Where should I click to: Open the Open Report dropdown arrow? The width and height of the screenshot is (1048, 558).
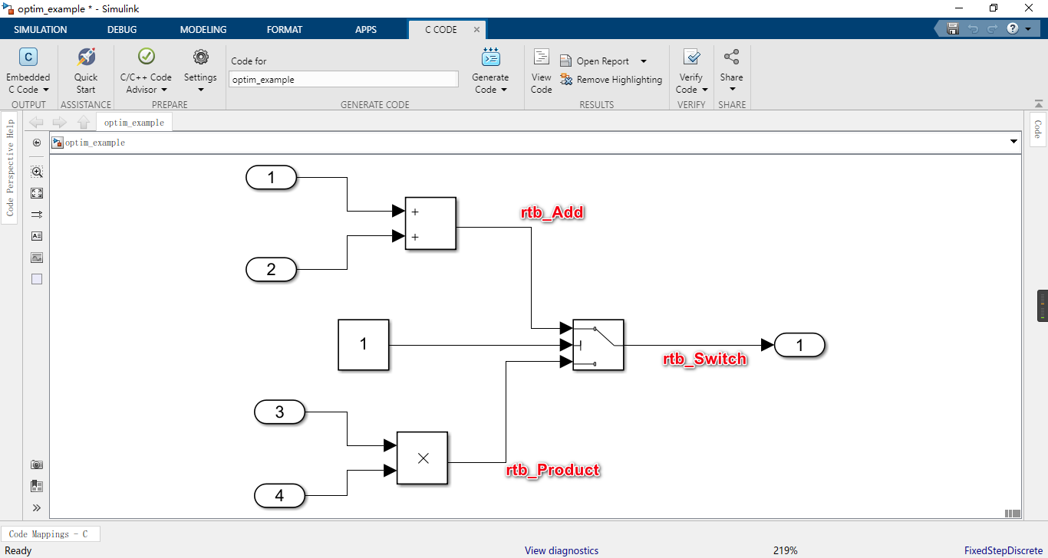643,61
